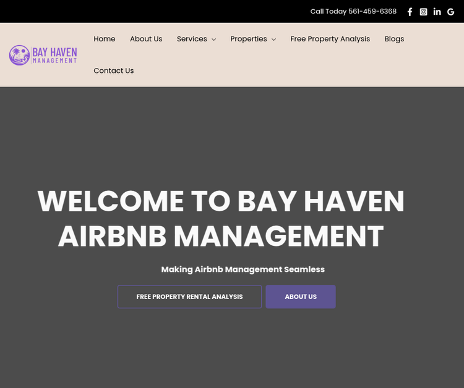Open the Blogs menu item
The image size is (464, 388).
pos(394,39)
